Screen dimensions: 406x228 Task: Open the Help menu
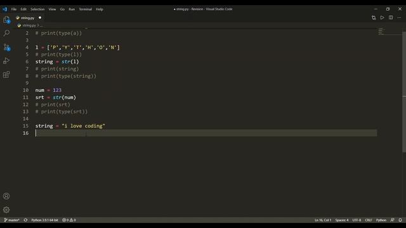click(100, 9)
